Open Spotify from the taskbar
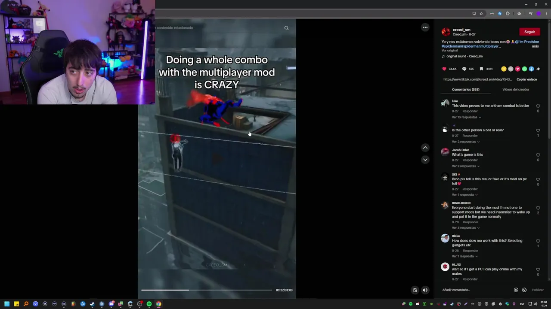The width and height of the screenshot is (551, 309). (149, 304)
